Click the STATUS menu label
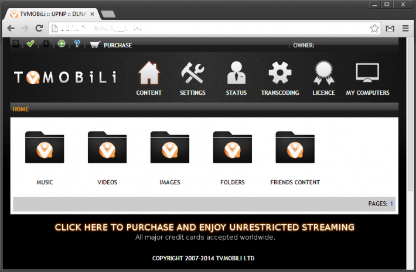The height and width of the screenshot is (272, 416). (x=236, y=92)
